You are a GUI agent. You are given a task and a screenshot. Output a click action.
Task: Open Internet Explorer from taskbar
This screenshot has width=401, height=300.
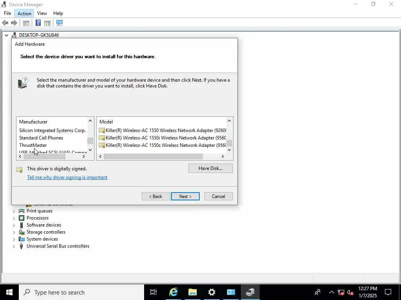pyautogui.click(x=173, y=292)
